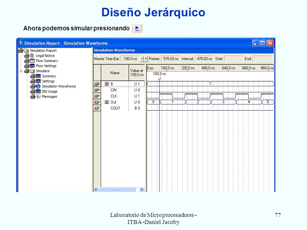This screenshot has height=230, width=307.
Task: Collapse the Simulator folder
Action: 21,71
